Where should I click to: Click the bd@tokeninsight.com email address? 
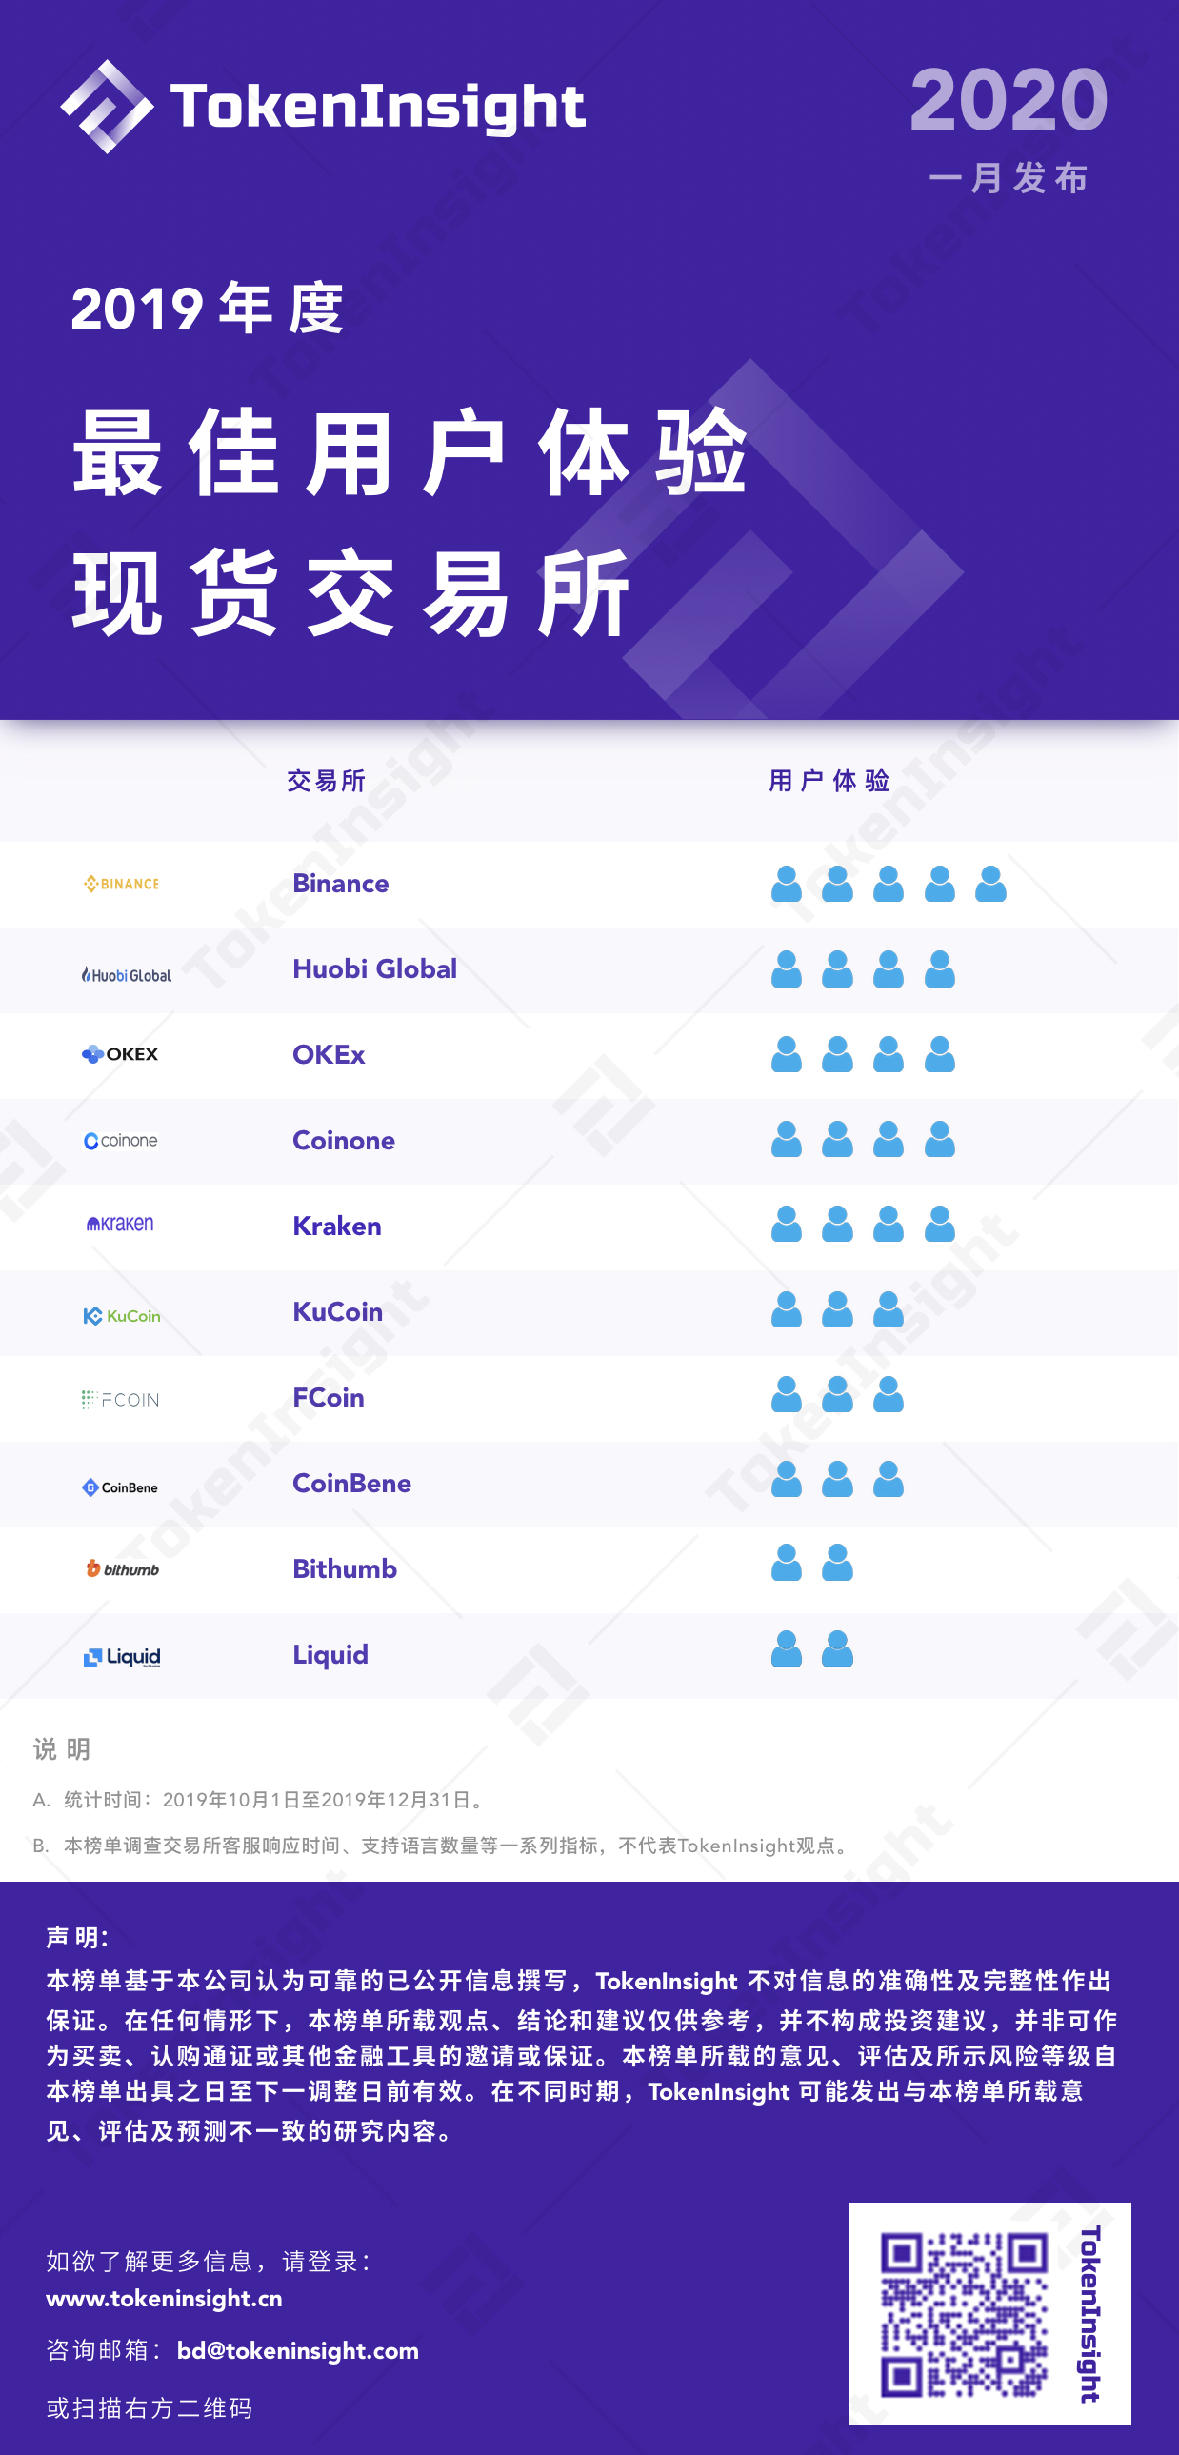(x=297, y=2351)
